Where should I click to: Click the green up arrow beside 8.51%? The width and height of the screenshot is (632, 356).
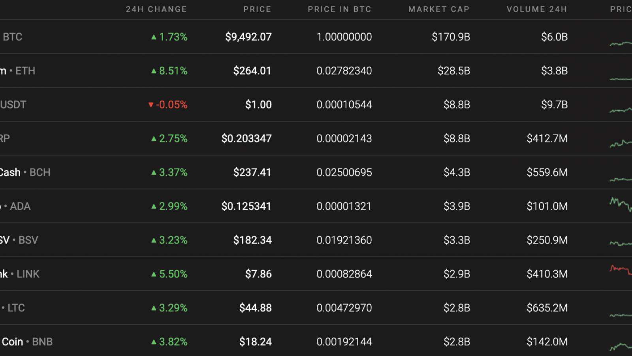point(154,71)
